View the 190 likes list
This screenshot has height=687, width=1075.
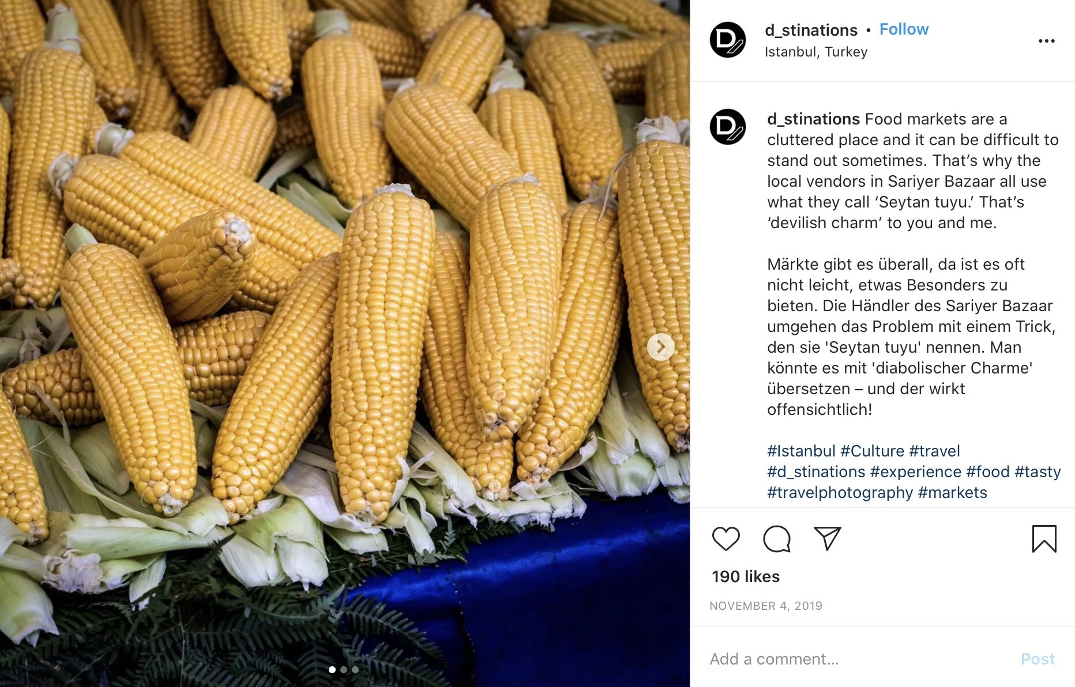click(x=745, y=576)
